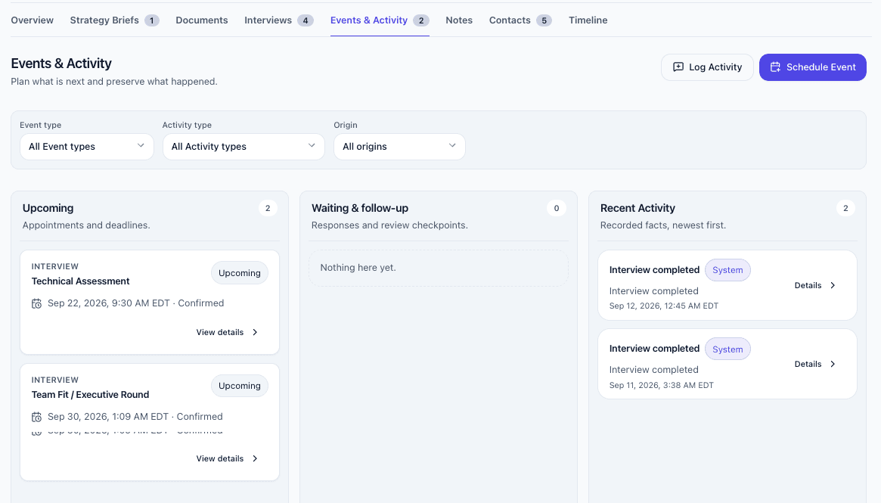Click the Upcoming badge on Technical Assessment
The width and height of the screenshot is (881, 503).
[x=240, y=273]
